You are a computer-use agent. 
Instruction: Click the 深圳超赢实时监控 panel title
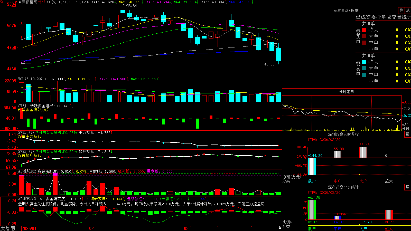tap(343, 134)
